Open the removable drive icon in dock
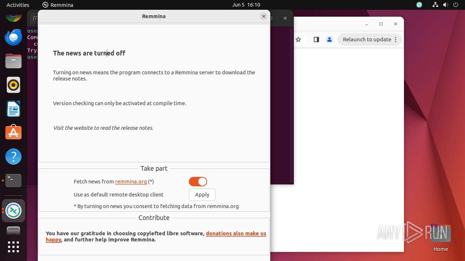Image resolution: width=465 pixels, height=261 pixels. click(x=13, y=231)
